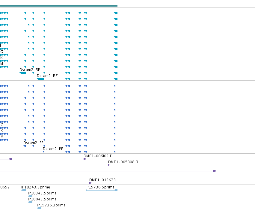Select the Dscam2-RF transcript label
The image size is (255, 210).
coord(30,70)
